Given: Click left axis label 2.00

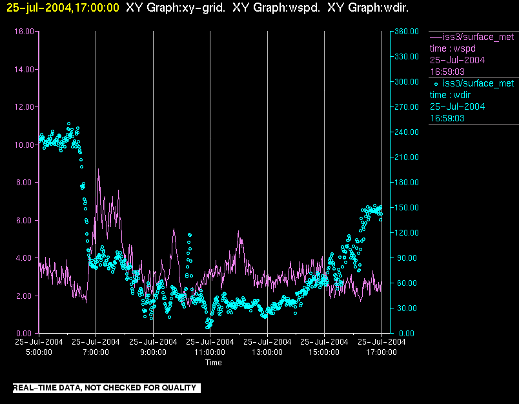Looking at the screenshot, I should tap(25, 296).
